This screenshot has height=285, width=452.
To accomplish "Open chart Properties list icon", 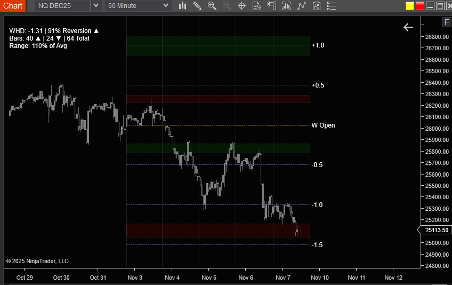I will point(332,6).
